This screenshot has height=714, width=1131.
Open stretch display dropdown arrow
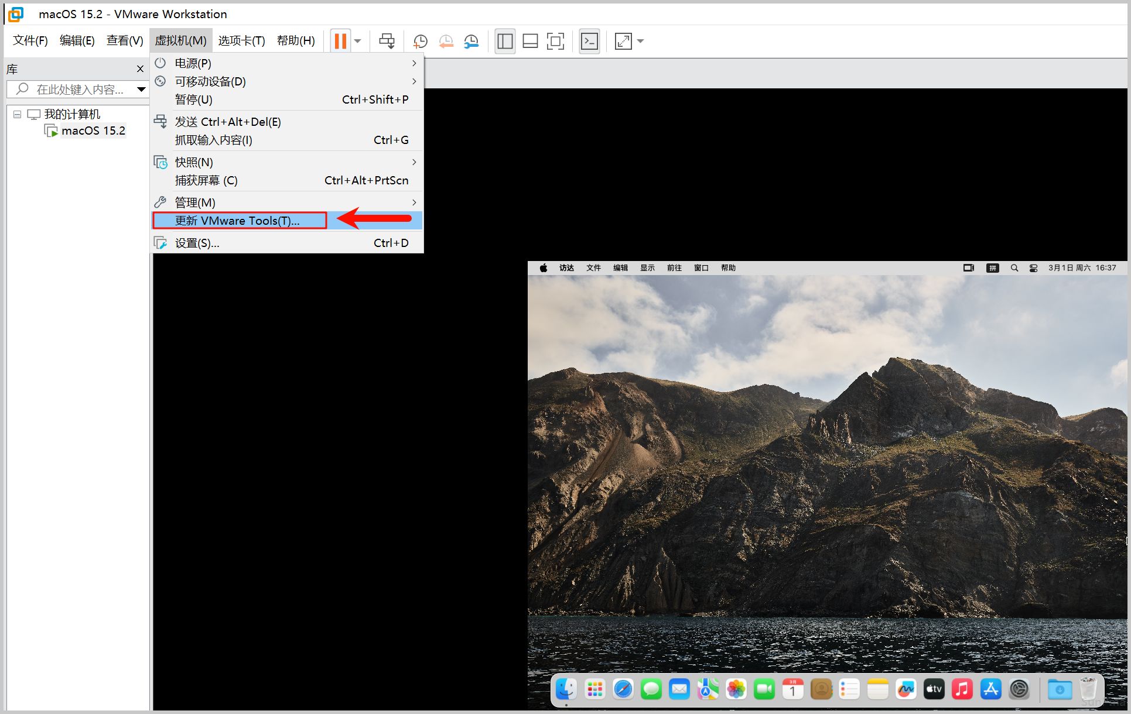coord(640,41)
